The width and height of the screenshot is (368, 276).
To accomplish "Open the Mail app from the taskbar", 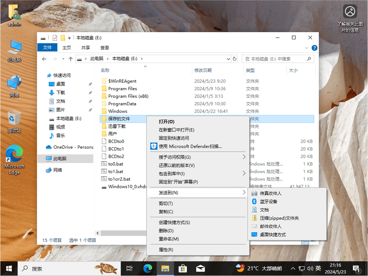I will (201, 268).
